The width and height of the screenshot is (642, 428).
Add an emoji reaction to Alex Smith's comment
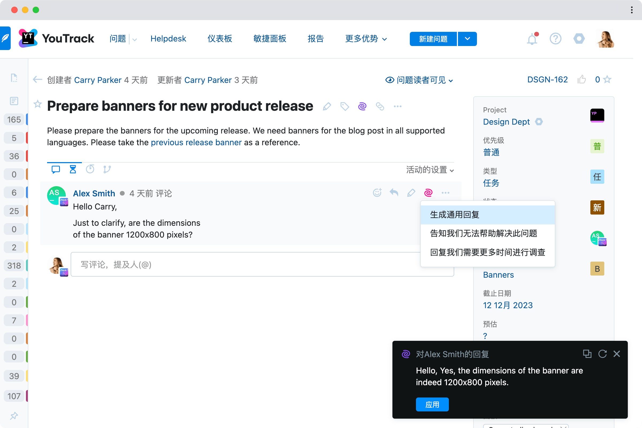(377, 192)
